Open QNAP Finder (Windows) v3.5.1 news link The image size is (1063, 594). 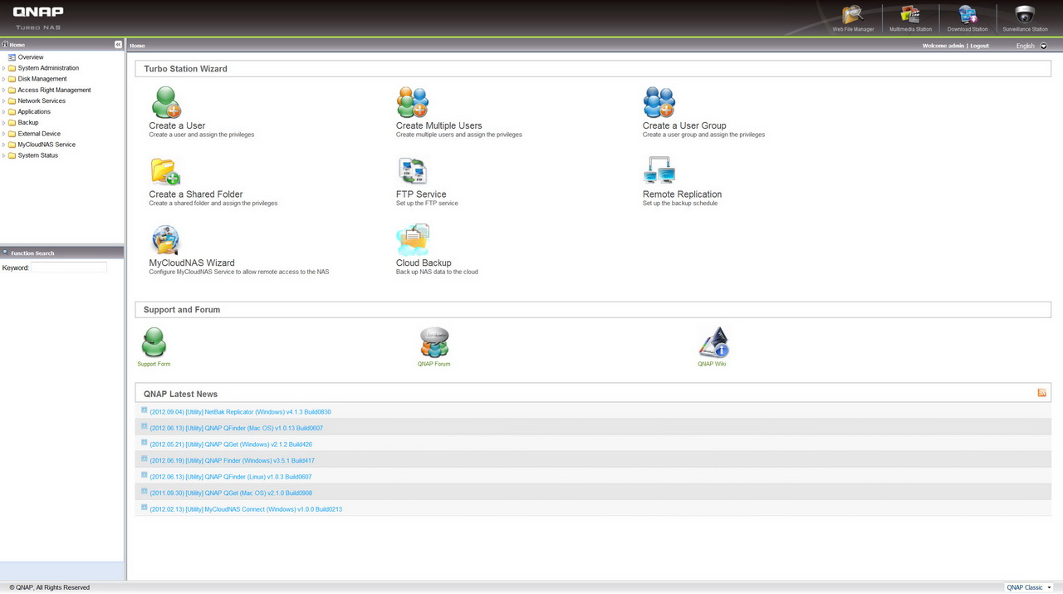[232, 460]
